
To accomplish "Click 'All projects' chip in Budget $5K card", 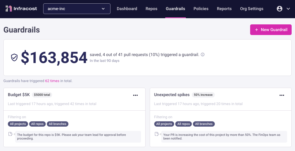I will [x=18, y=124].
